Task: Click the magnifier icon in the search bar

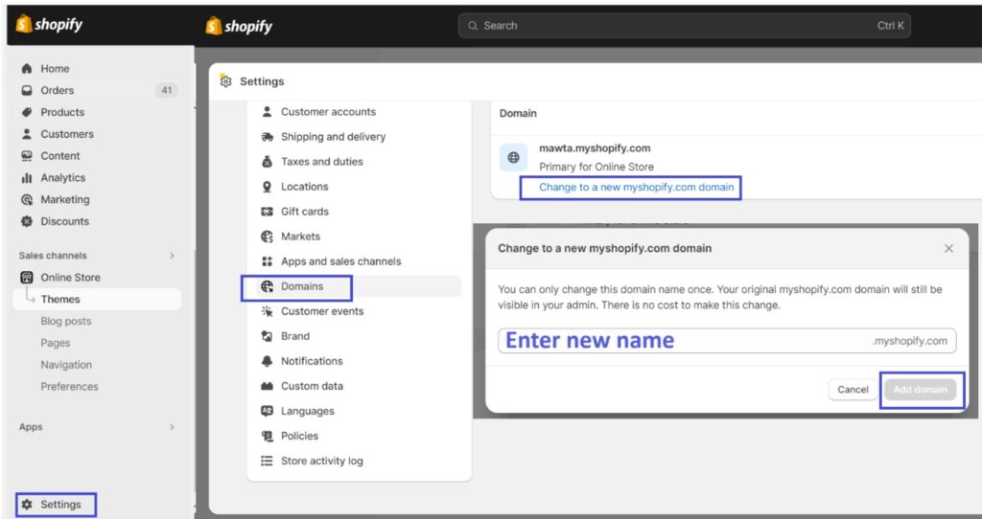Action: (x=473, y=26)
